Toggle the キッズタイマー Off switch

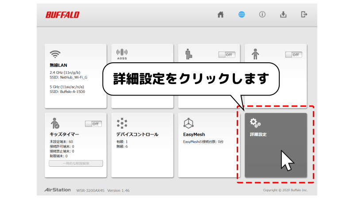coord(93,124)
